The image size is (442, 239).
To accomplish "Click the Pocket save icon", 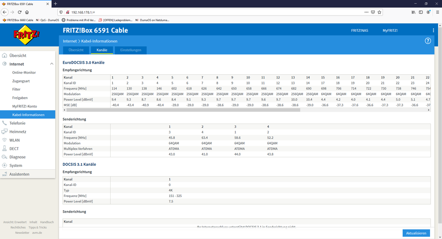I will (373, 12).
